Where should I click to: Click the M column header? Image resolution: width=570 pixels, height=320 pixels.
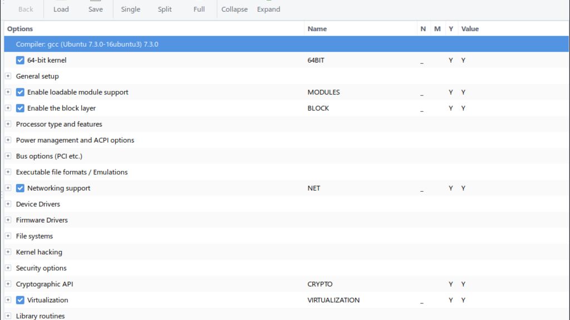click(x=438, y=29)
